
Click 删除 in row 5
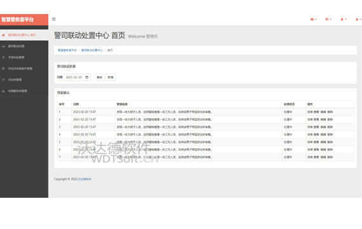(330, 142)
